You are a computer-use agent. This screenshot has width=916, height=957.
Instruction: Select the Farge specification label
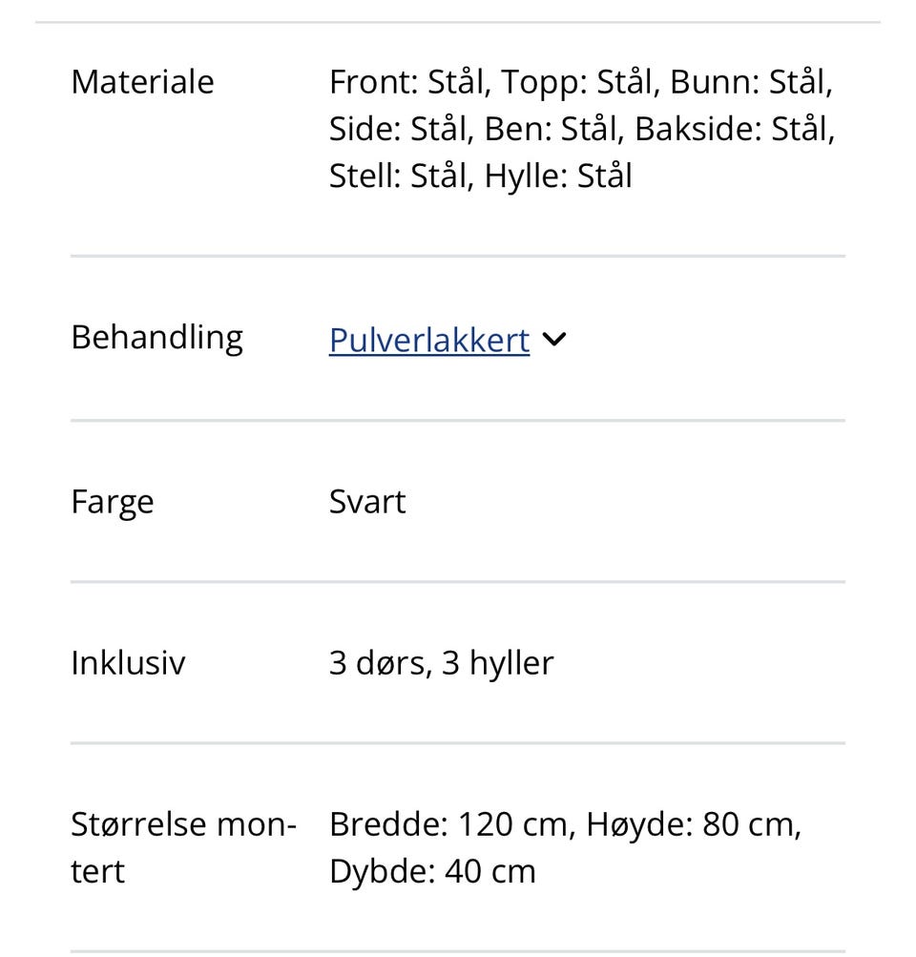[112, 500]
